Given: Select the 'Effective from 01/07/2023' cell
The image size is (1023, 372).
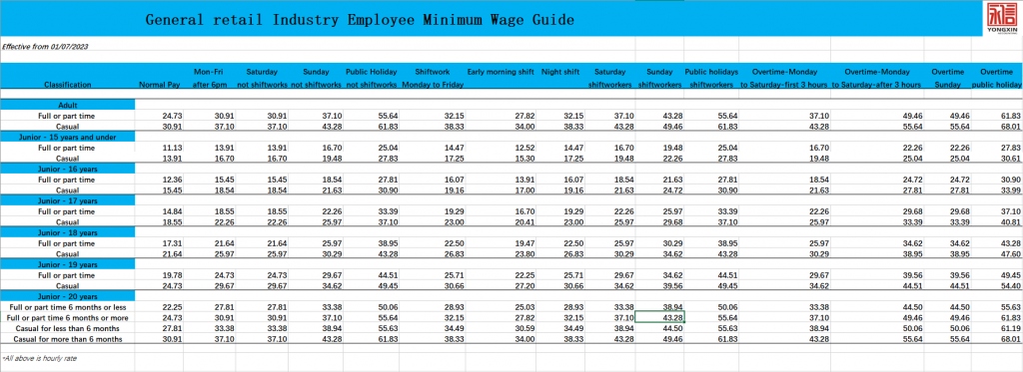Looking at the screenshot, I should [46, 47].
